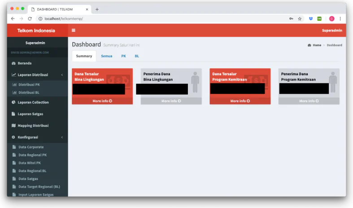Select the DASHBOARD | TELKOM browser tab

(x=60, y=9)
